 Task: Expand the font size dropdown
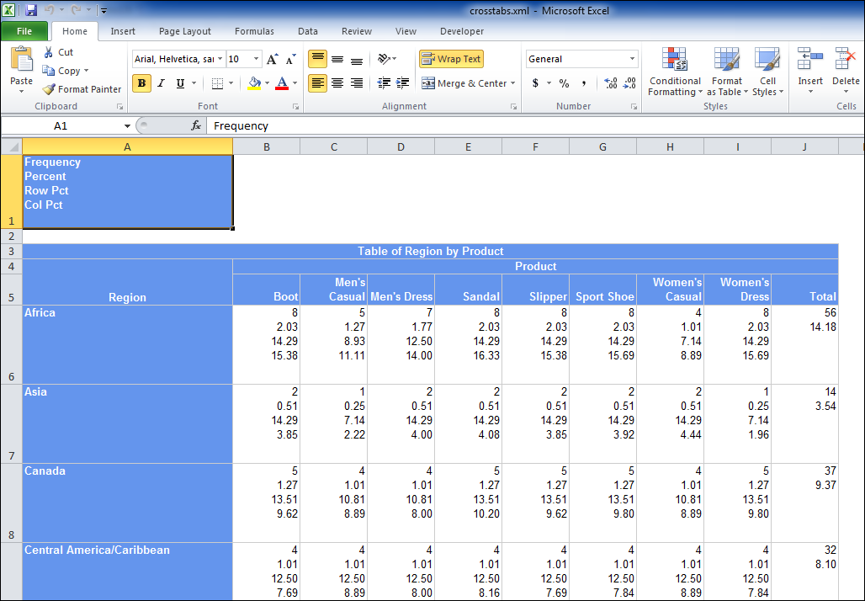(256, 59)
